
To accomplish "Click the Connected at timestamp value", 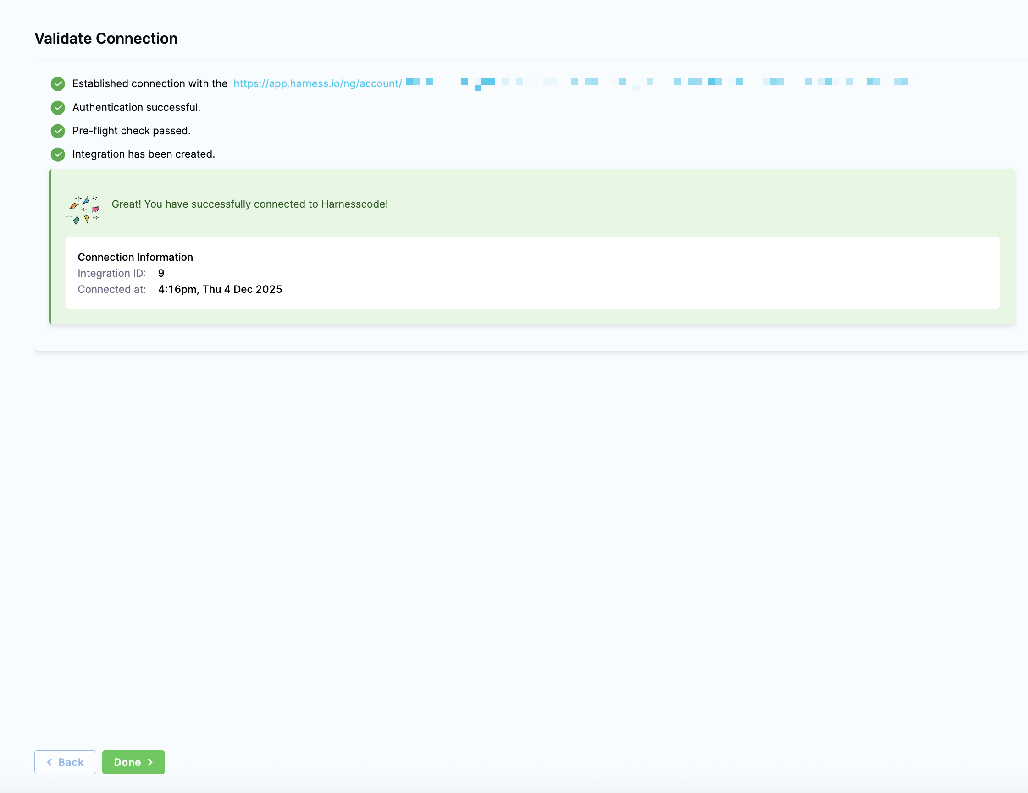I will [x=220, y=289].
